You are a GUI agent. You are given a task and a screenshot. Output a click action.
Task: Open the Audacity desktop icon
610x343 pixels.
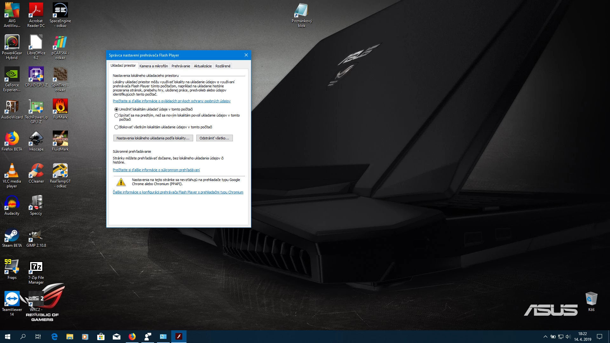click(12, 203)
